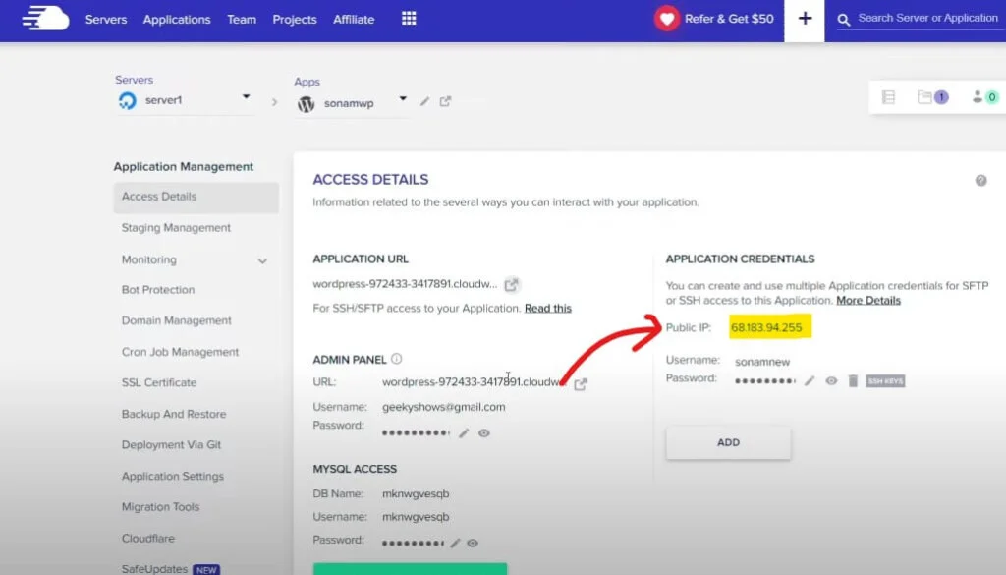Open sonamwp app in new tab icon
Viewport: 1006px width, 575px height.
tap(445, 101)
